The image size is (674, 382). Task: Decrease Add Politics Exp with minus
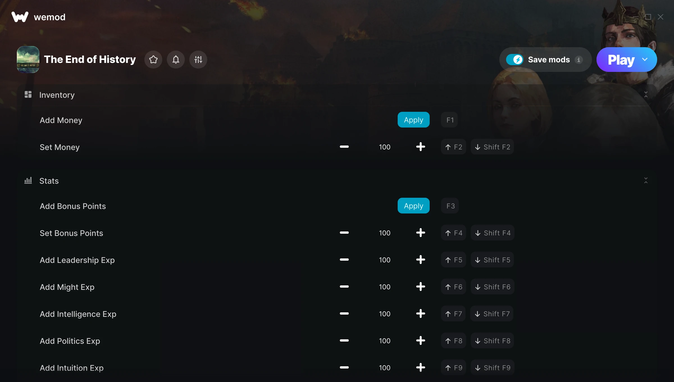tap(344, 340)
